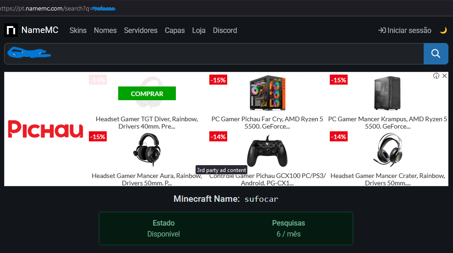Click Headset Gamer TGT Diver product title
Viewport: 453px width, 253px height.
[x=147, y=123]
